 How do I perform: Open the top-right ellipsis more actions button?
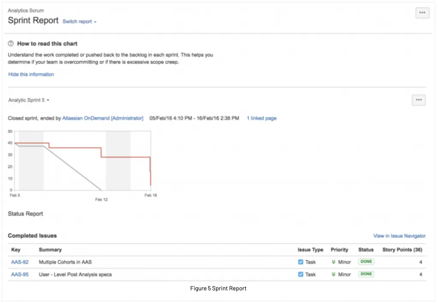coord(422,13)
